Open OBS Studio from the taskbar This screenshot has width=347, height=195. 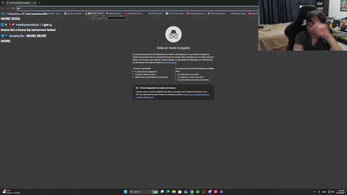[x=204, y=192]
